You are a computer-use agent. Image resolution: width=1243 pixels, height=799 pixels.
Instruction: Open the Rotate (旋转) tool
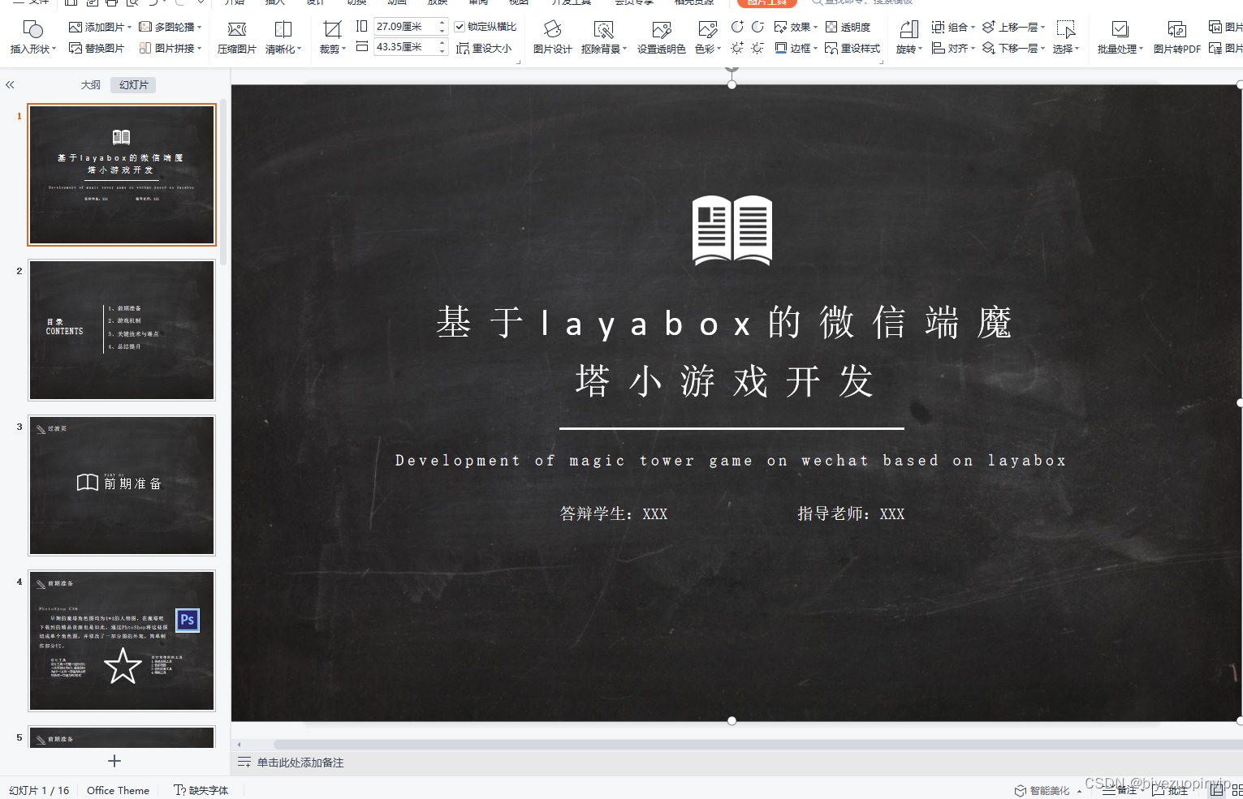[909, 38]
